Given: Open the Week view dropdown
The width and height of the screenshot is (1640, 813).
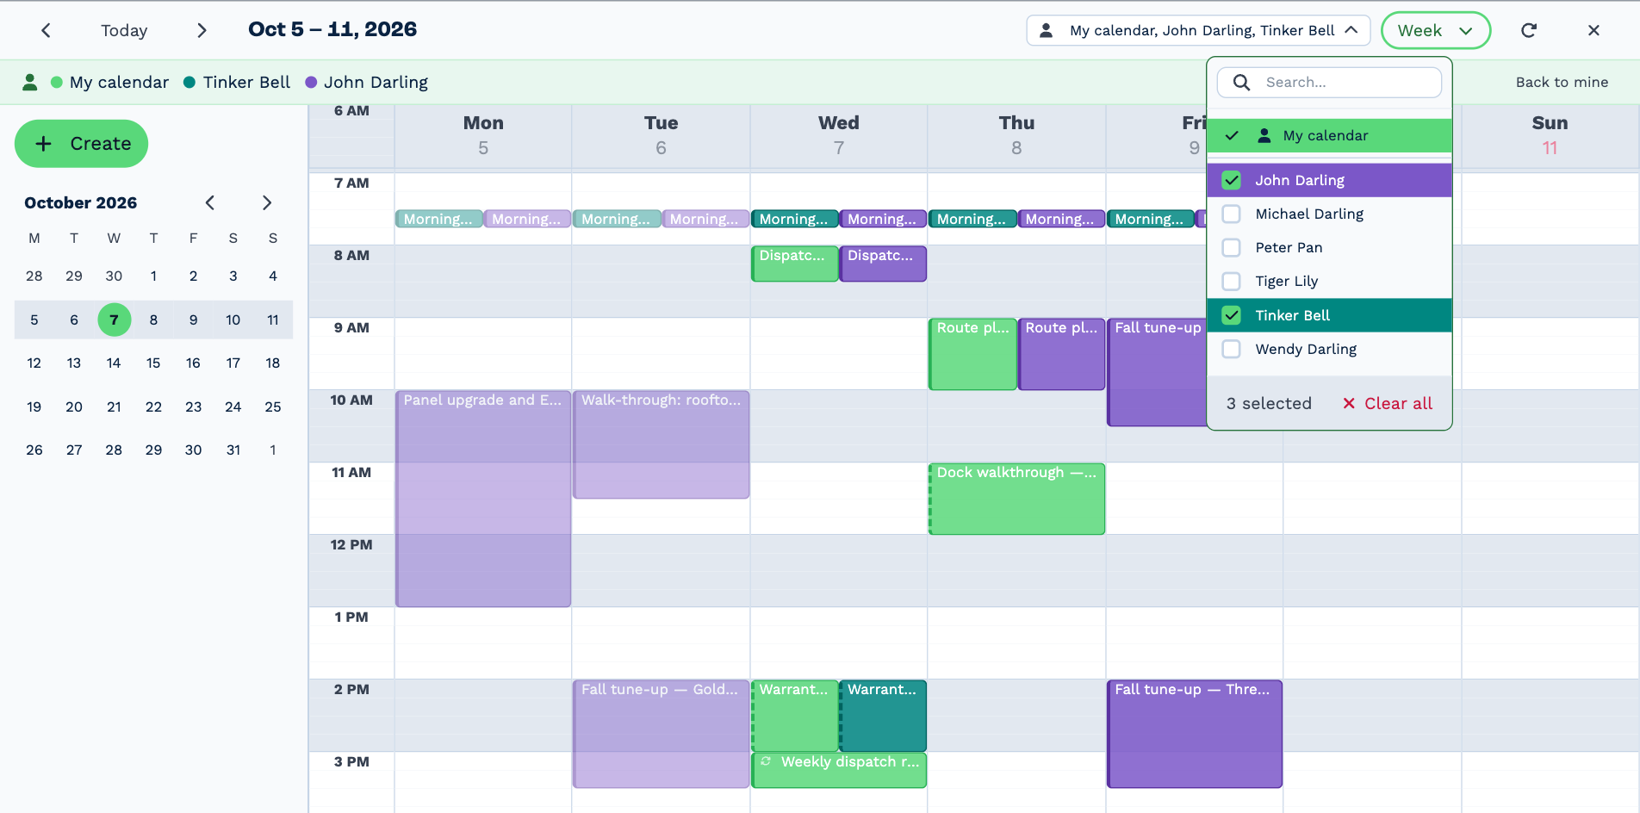Looking at the screenshot, I should click(x=1435, y=30).
